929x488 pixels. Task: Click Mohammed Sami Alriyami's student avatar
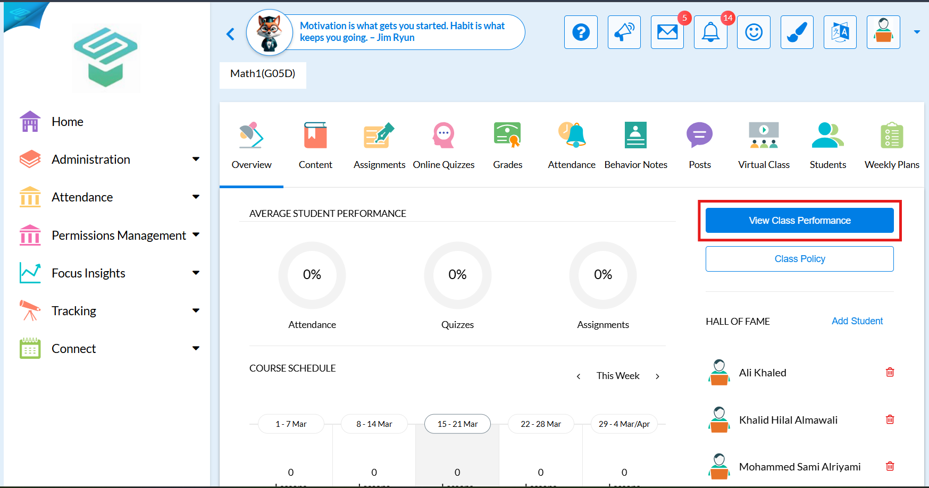pos(719,466)
